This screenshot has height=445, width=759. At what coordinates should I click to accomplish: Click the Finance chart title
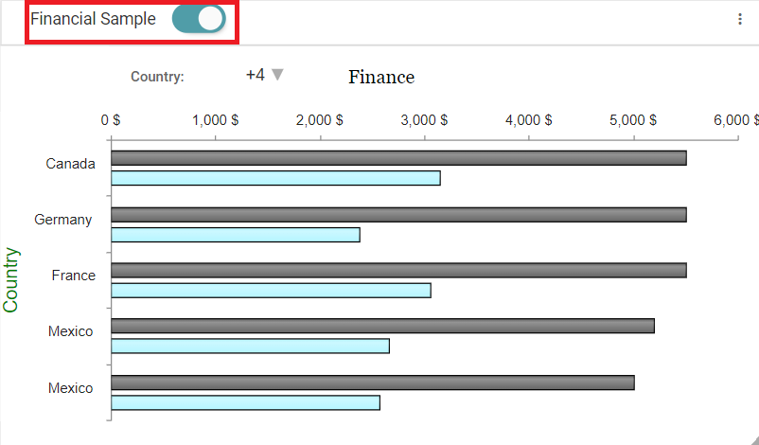(381, 77)
